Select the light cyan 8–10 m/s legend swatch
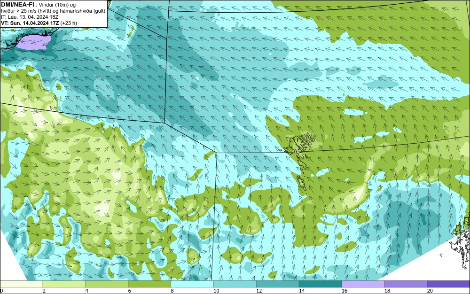Screen dimensions: 470x294 tap(192, 284)
